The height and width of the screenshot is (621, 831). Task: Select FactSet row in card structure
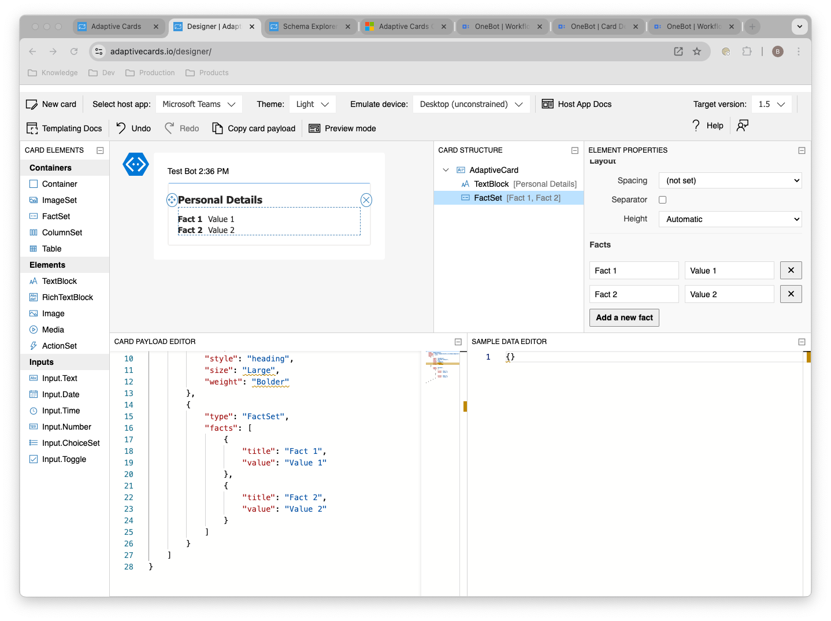point(509,198)
